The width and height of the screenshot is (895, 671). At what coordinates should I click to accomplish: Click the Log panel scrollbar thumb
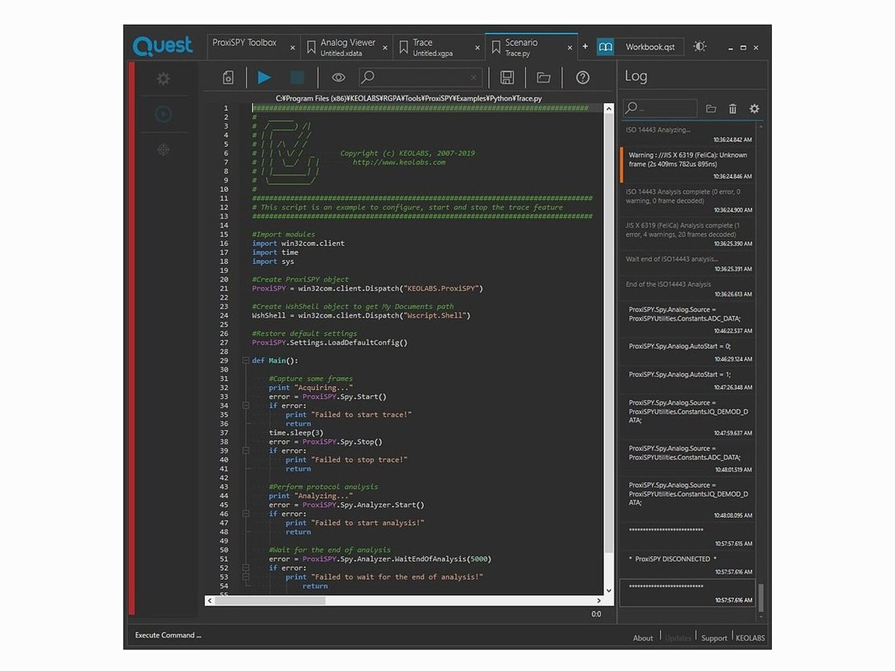point(760,597)
